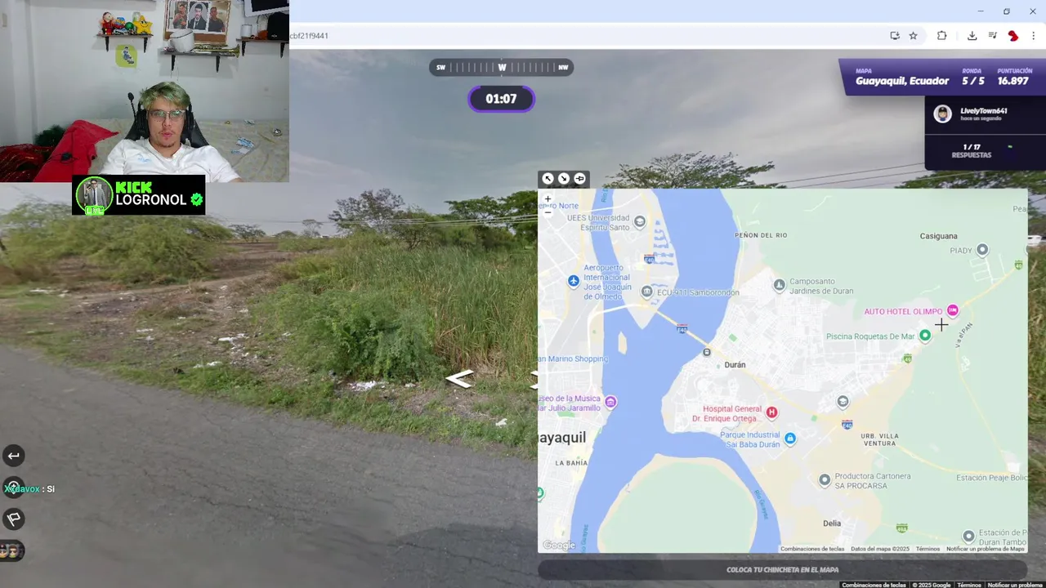The height and width of the screenshot is (588, 1046).
Task: Open Combinaciones de teclas link in map
Action: 812,549
